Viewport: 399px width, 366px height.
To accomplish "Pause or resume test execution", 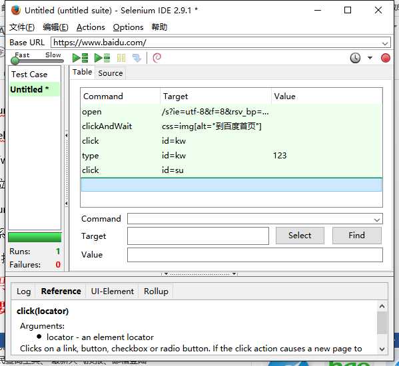I will [x=121, y=58].
